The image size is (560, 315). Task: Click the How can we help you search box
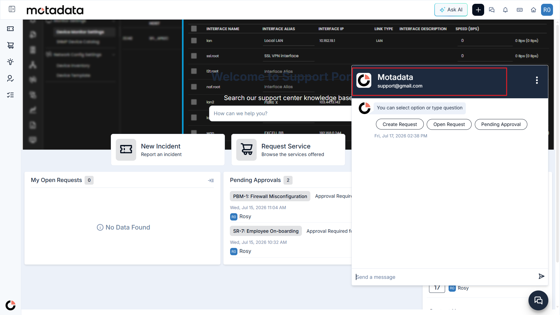click(x=281, y=113)
